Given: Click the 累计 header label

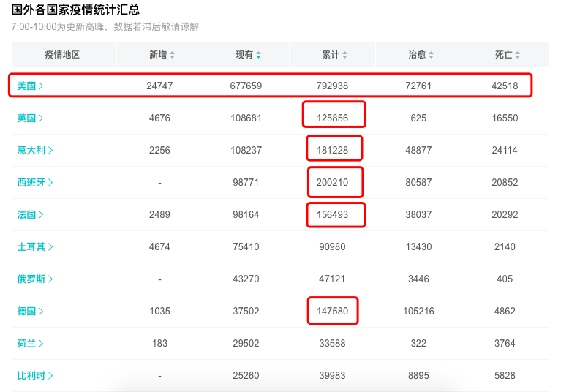Looking at the screenshot, I should click(331, 55).
